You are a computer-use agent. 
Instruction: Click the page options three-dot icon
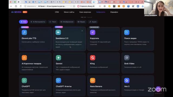pos(71,6)
